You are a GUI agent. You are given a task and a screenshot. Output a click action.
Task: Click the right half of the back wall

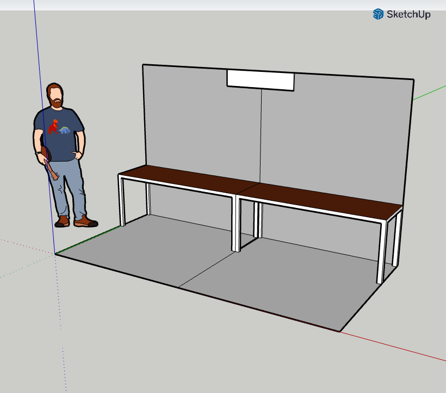point(337,136)
